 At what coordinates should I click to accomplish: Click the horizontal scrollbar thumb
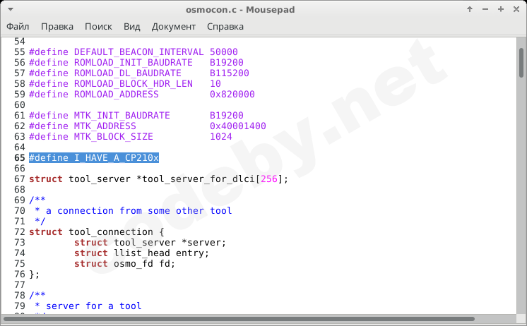pyautogui.click(x=239, y=319)
